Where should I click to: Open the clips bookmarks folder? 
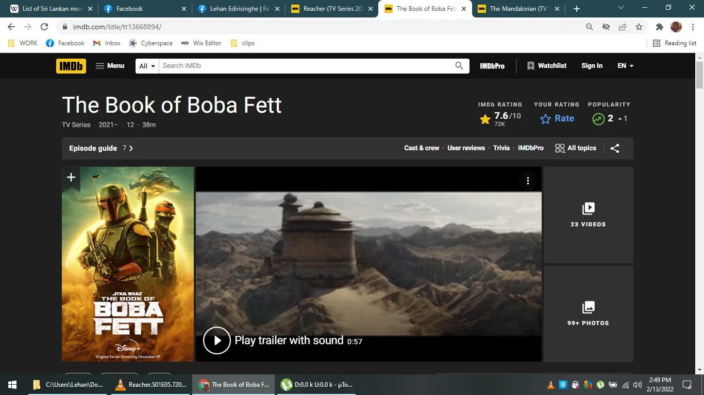pyautogui.click(x=242, y=43)
